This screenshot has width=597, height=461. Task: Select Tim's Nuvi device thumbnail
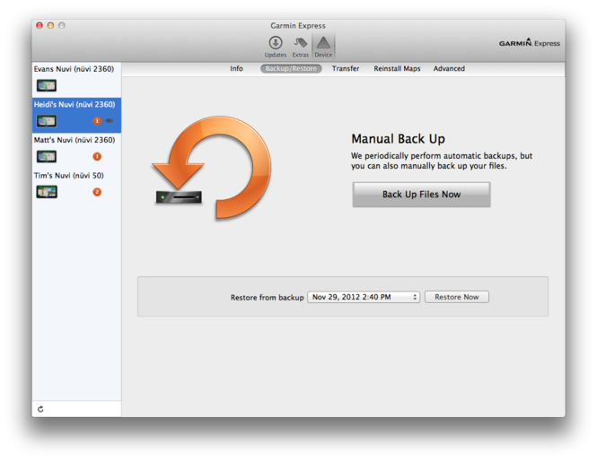[47, 192]
